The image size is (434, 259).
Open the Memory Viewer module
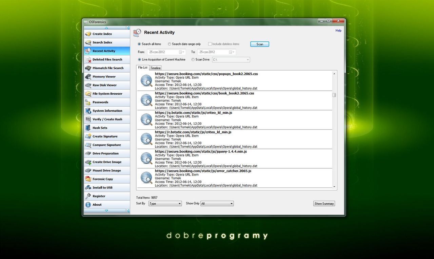tap(107, 77)
